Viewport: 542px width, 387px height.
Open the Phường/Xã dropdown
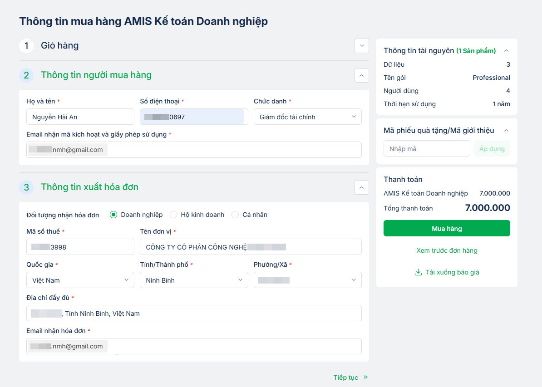[x=307, y=280]
